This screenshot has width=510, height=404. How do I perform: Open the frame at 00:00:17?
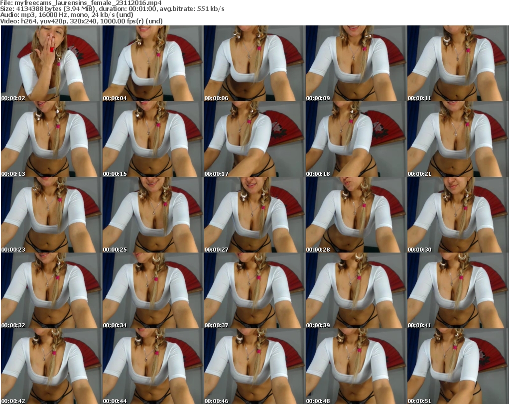(x=255, y=139)
